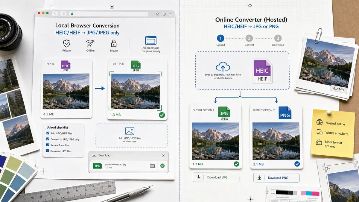Select step 3 Download
Screen dimensions: 359x202
tap(278, 38)
